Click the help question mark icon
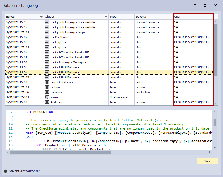 click(x=195, y=5)
